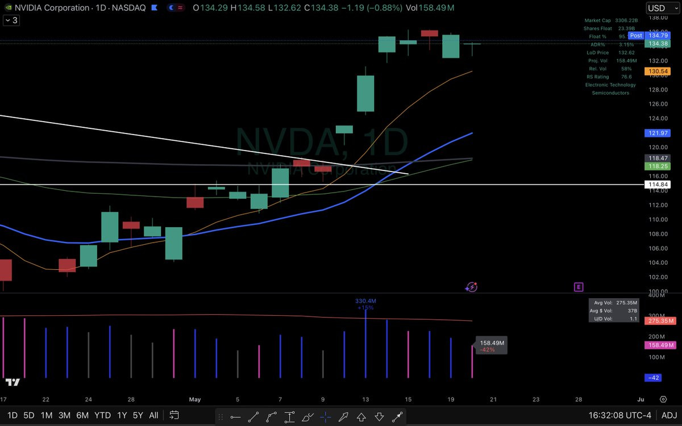Image resolution: width=682 pixels, height=426 pixels.
Task: Switch to the YTD time range
Action: (x=102, y=415)
